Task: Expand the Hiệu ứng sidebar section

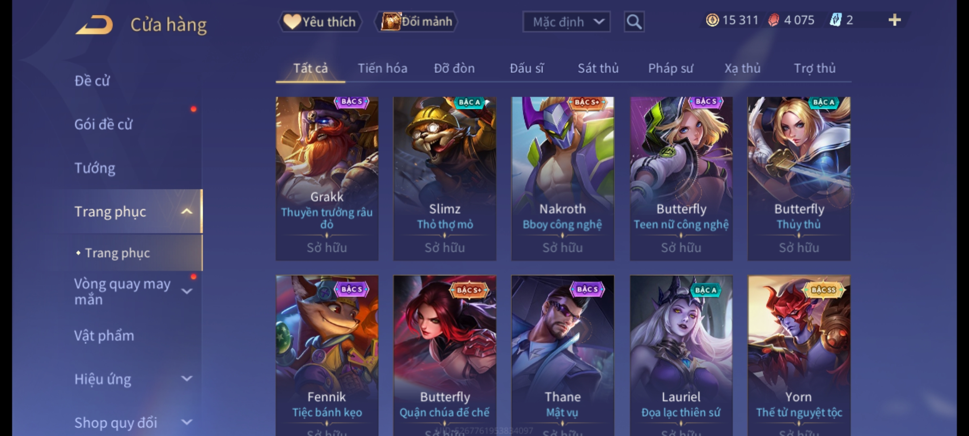Action: pos(187,379)
